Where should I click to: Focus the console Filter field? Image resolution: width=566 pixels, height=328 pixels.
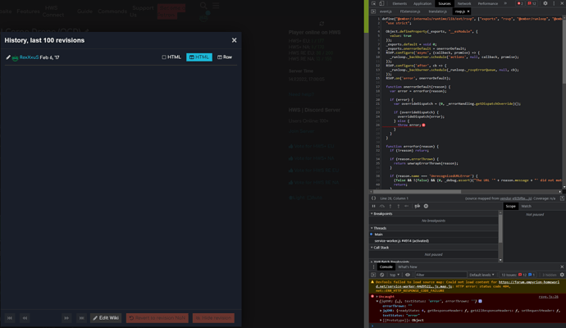440,275
